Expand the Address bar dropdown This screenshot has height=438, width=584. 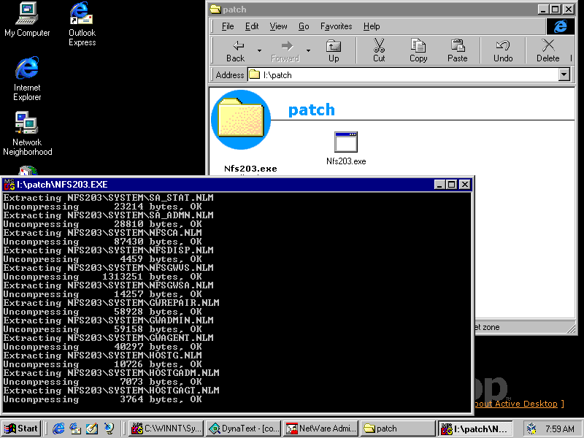coord(564,74)
